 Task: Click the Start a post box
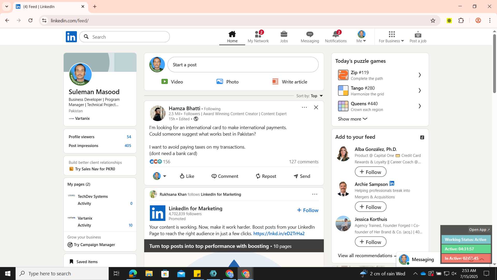[243, 65]
